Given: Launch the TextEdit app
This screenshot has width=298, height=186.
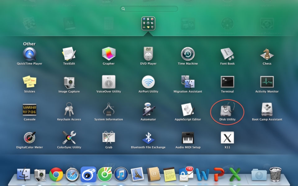Looking at the screenshot, I should coord(69,54).
